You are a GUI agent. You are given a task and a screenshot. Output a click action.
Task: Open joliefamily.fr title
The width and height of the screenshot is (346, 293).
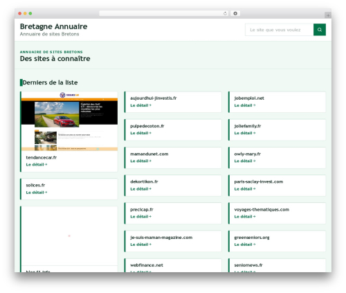coord(248,126)
